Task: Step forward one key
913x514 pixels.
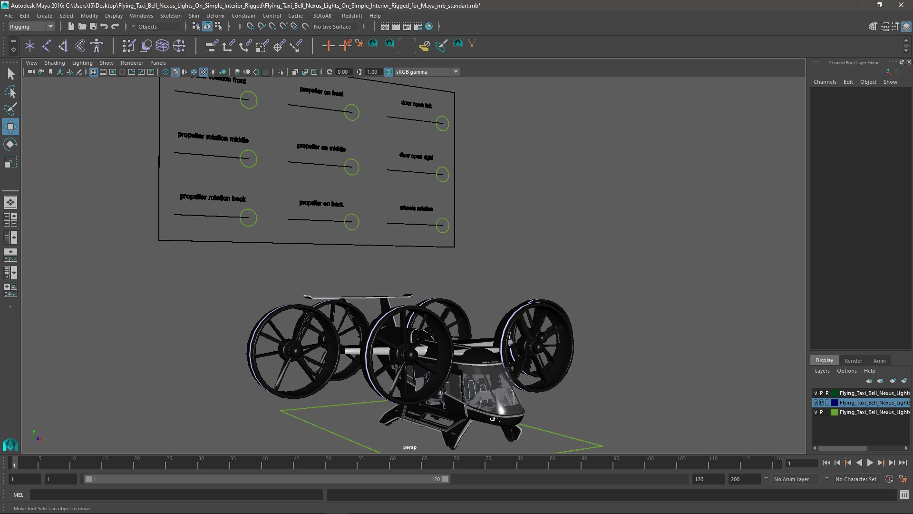Action: (881, 463)
